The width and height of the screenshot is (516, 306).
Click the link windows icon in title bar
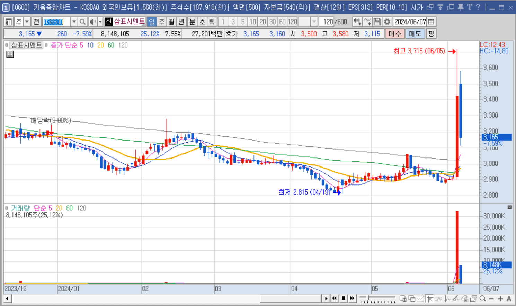[x=430, y=7]
